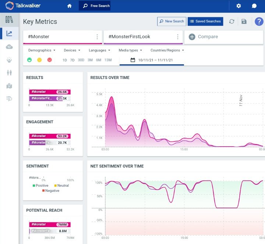
Task: Open settings gear icon
Action: tap(239, 6)
